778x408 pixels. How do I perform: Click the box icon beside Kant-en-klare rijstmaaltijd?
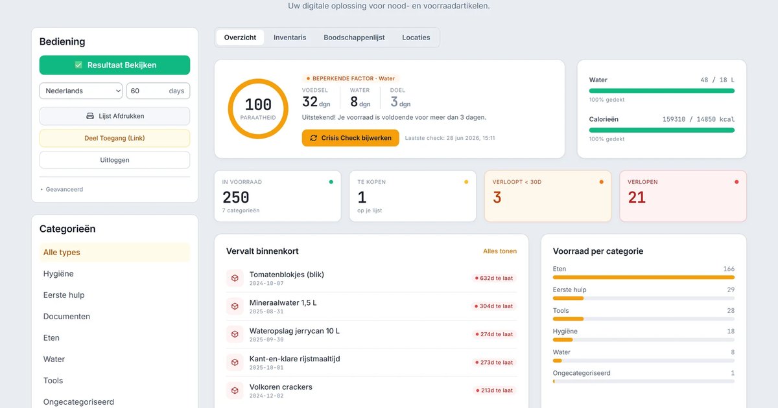point(235,362)
